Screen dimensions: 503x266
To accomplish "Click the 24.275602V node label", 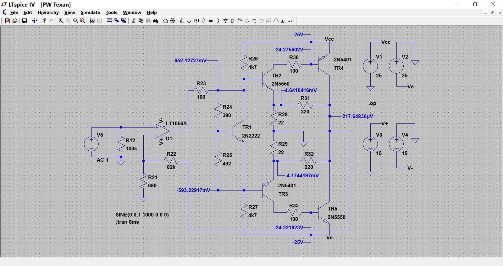I will click(290, 50).
